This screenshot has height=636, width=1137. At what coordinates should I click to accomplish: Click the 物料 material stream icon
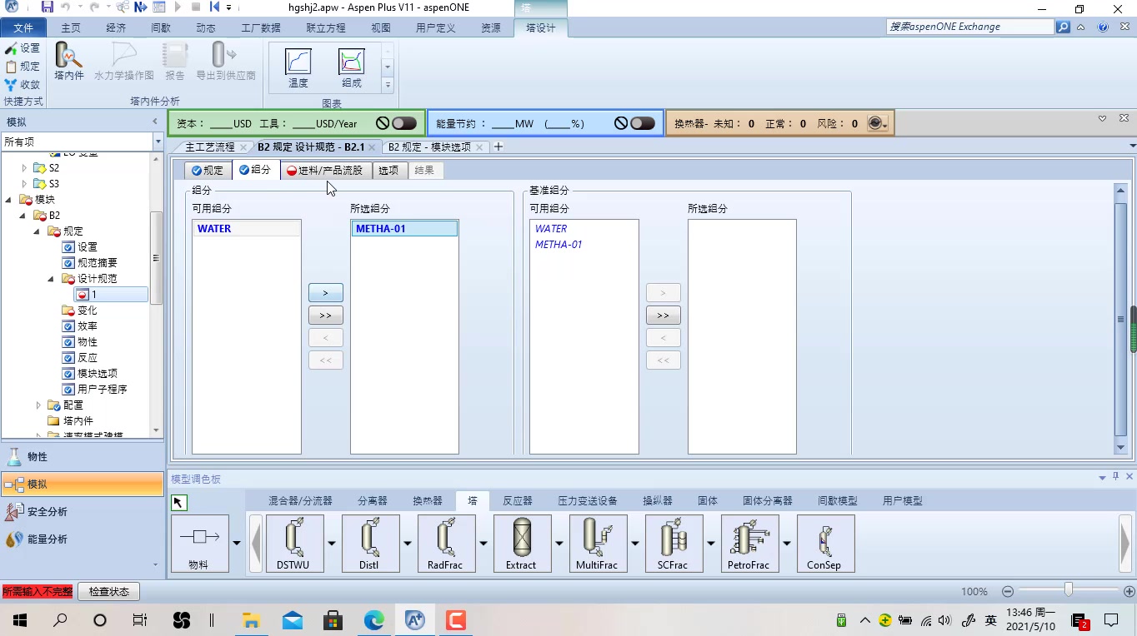(x=199, y=544)
